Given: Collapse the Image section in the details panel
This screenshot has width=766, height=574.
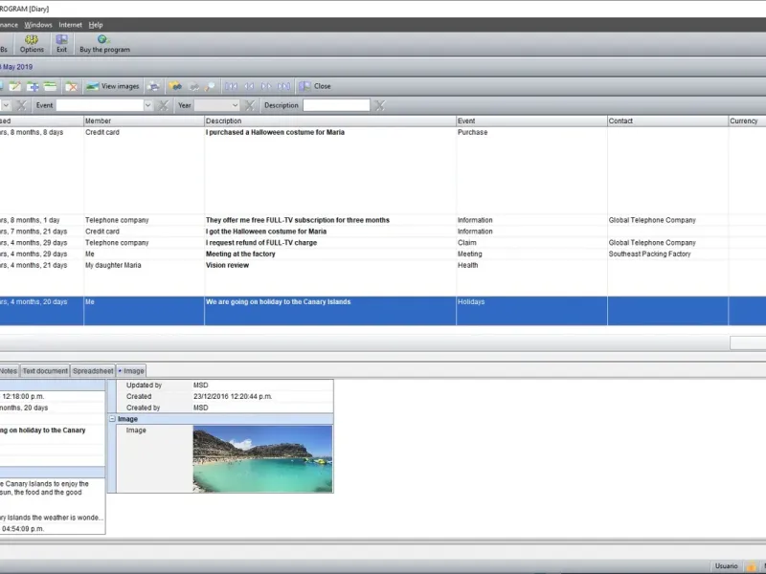Looking at the screenshot, I should click(x=112, y=419).
